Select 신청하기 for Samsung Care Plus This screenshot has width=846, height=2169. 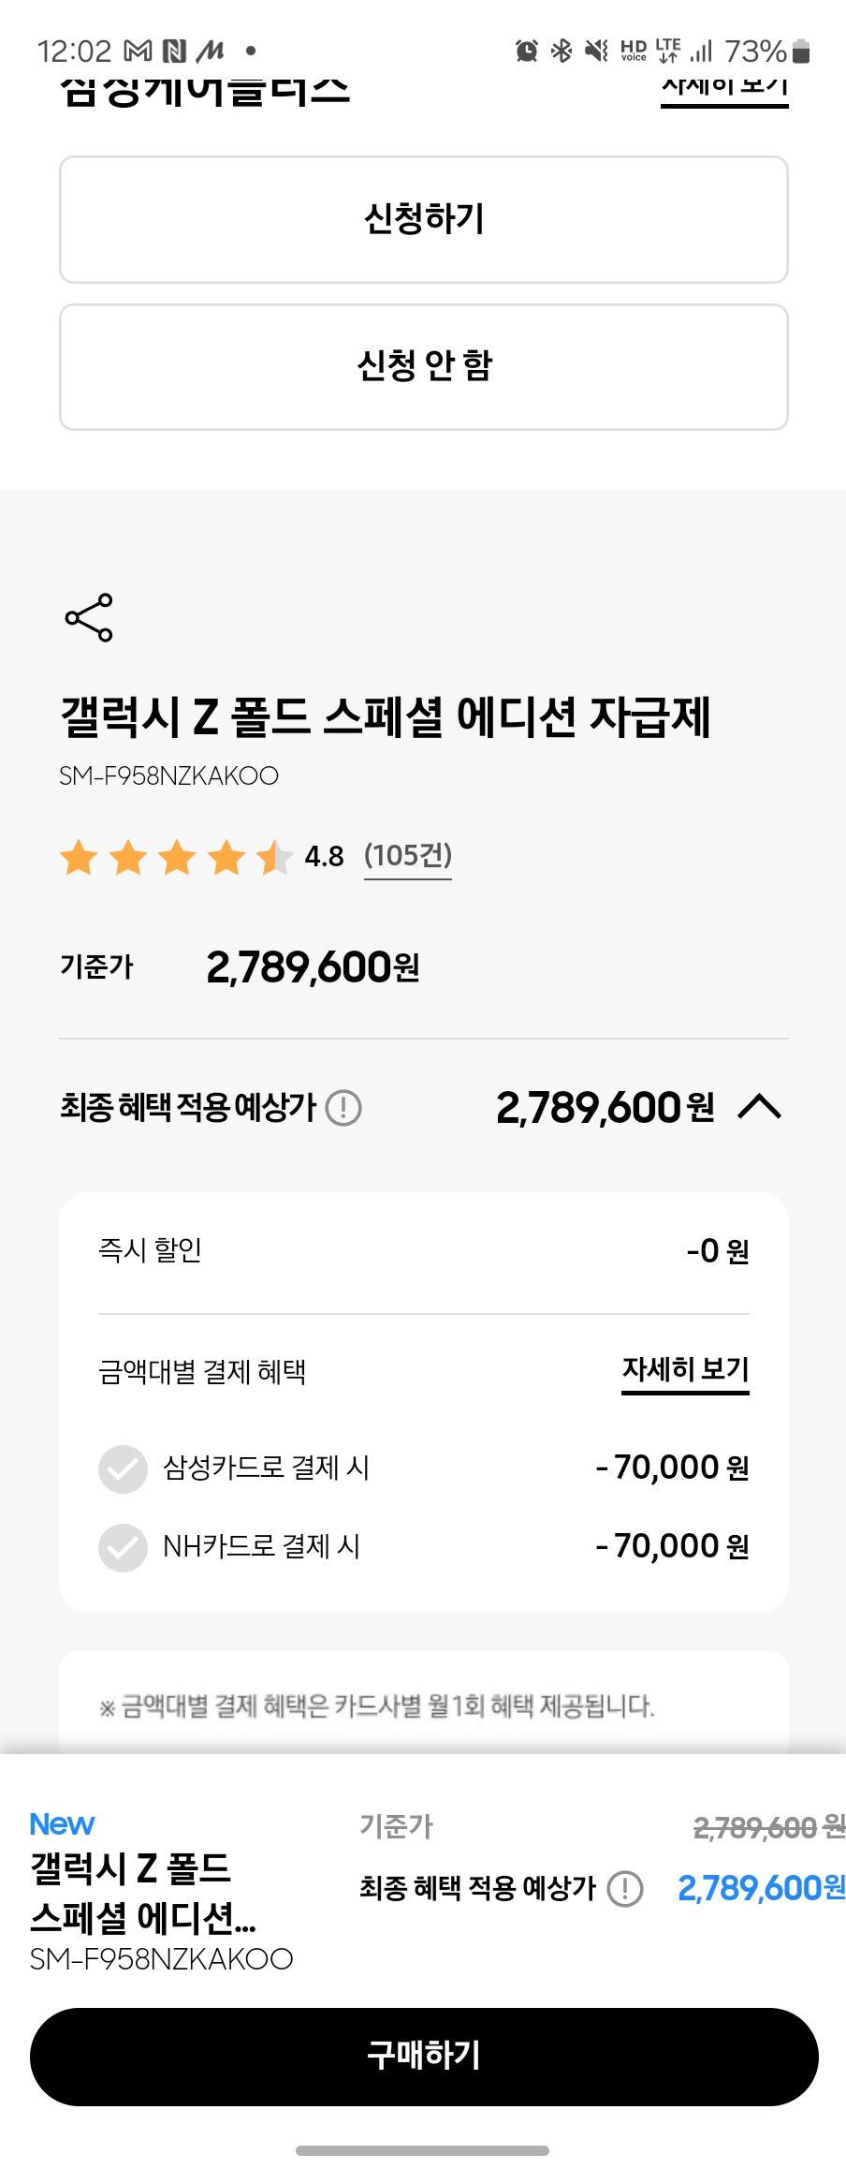tap(423, 219)
